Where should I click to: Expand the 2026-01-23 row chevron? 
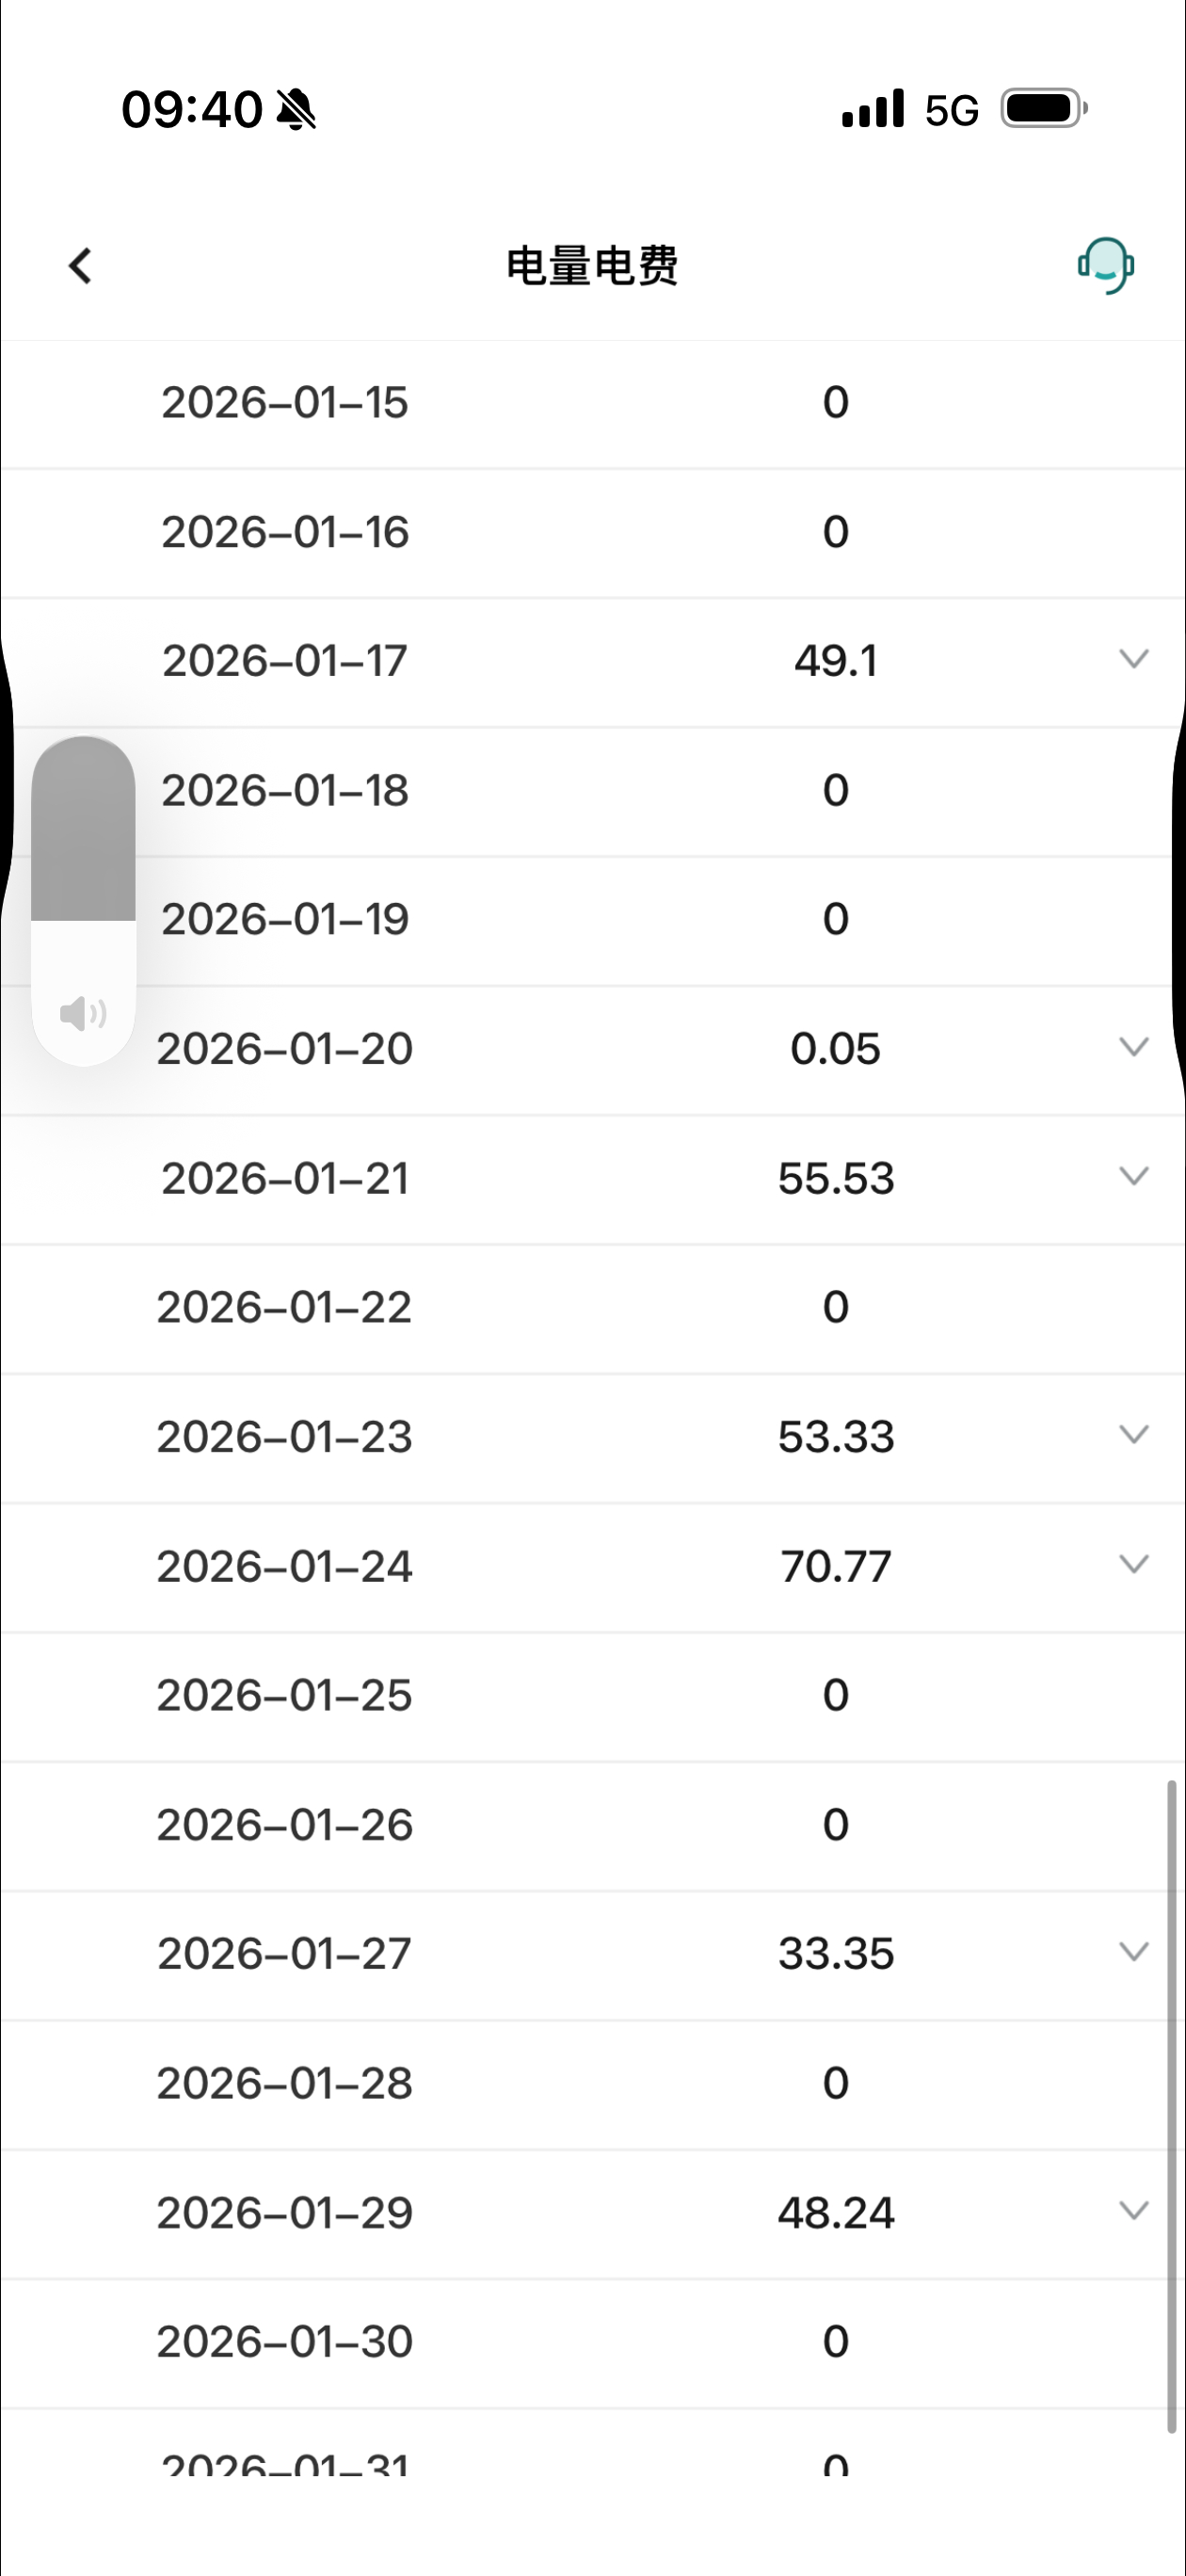pos(1133,1435)
